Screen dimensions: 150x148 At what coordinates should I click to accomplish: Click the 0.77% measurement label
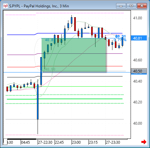(120, 40)
